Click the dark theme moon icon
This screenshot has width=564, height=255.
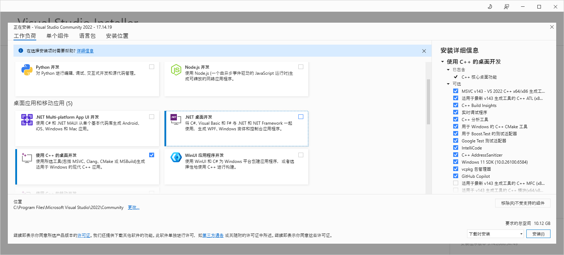pos(490,7)
